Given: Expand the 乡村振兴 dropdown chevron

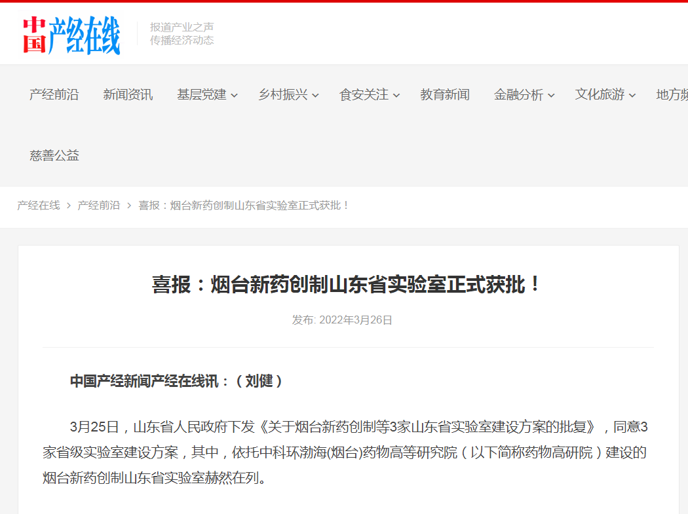Looking at the screenshot, I should click(316, 96).
